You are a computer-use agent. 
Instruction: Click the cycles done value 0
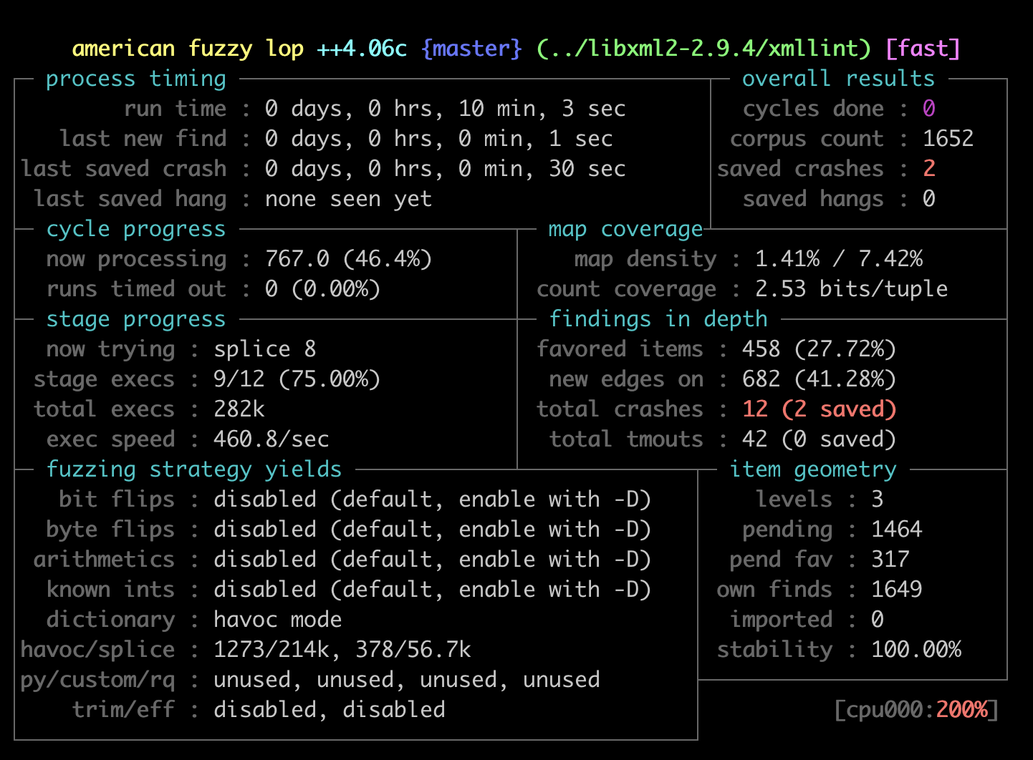pos(929,109)
